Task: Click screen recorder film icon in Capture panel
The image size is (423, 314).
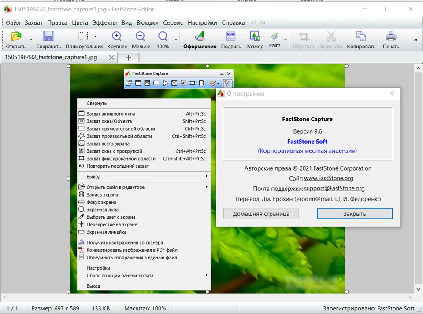Action: (201, 83)
